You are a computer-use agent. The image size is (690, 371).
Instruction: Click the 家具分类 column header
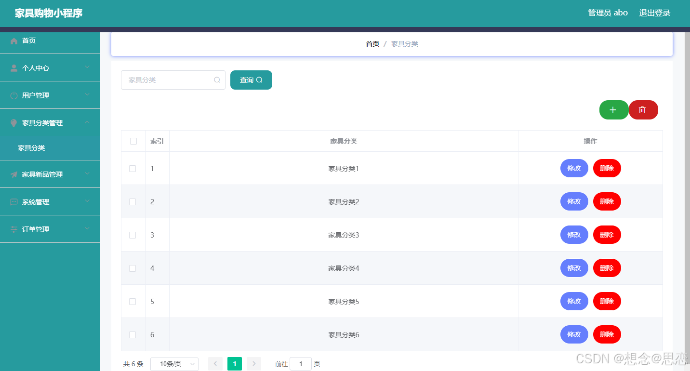click(x=344, y=141)
